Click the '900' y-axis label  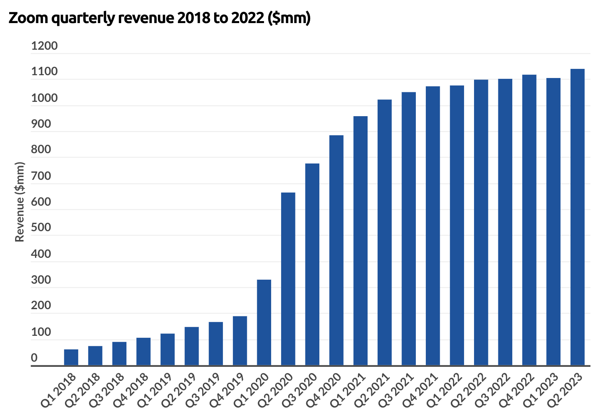(x=41, y=124)
